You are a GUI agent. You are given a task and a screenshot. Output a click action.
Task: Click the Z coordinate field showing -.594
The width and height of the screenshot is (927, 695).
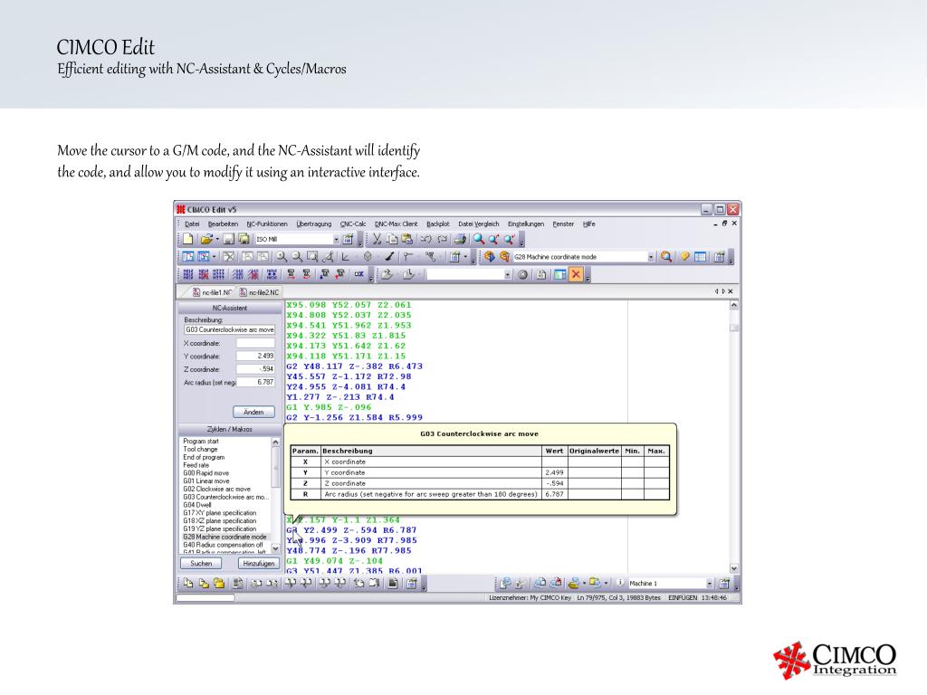pos(255,369)
